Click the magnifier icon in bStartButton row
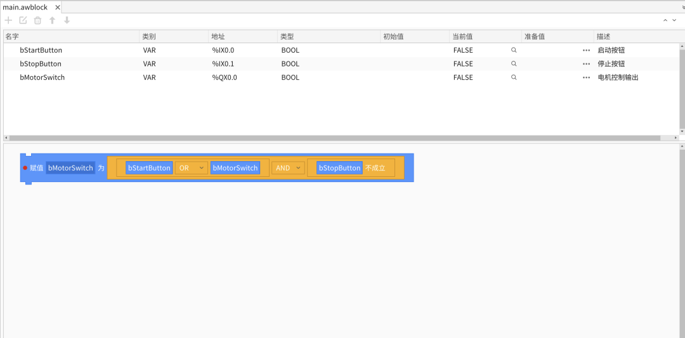 coord(514,50)
